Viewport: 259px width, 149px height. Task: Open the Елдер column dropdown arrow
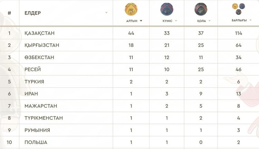tap(106, 13)
